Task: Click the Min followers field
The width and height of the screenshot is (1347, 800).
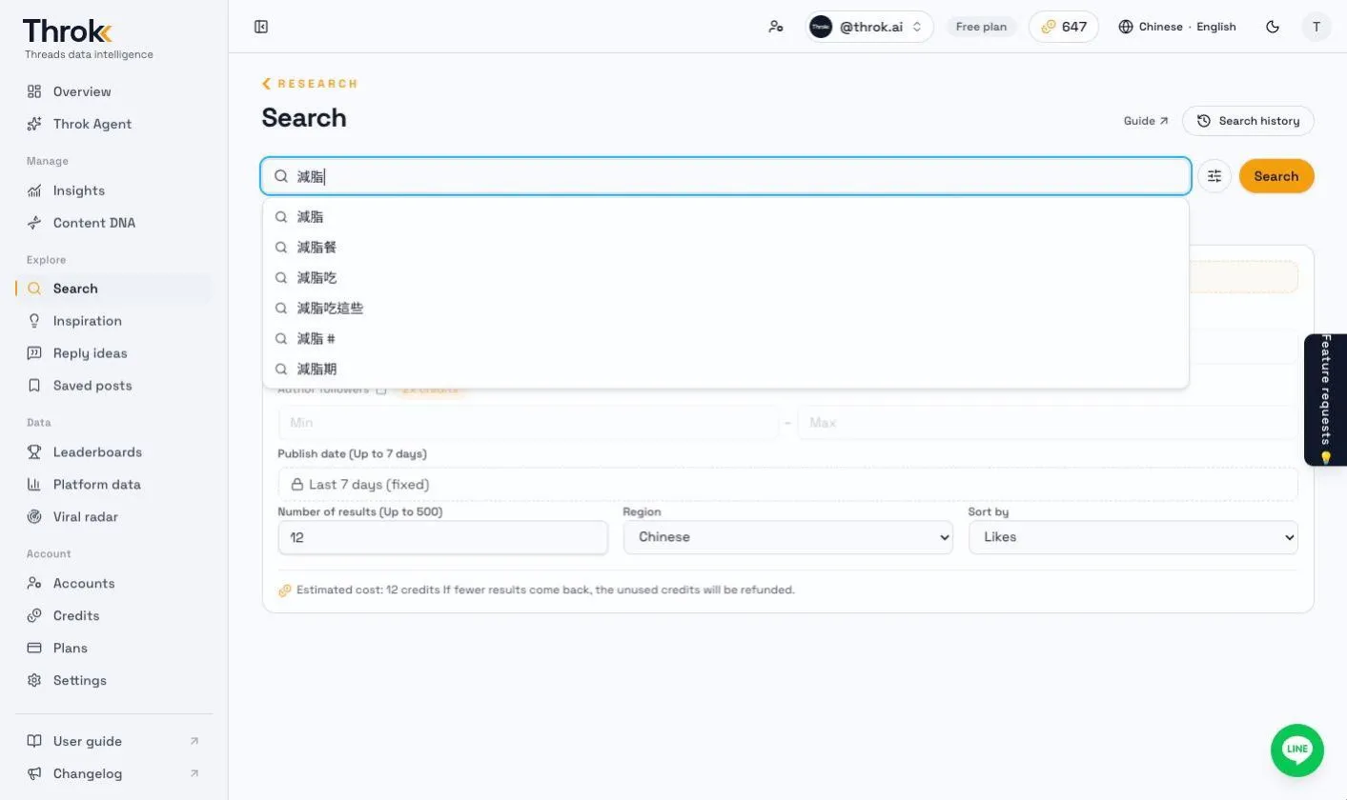Action: click(528, 423)
